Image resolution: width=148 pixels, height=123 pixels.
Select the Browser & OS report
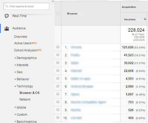click(x=30, y=93)
